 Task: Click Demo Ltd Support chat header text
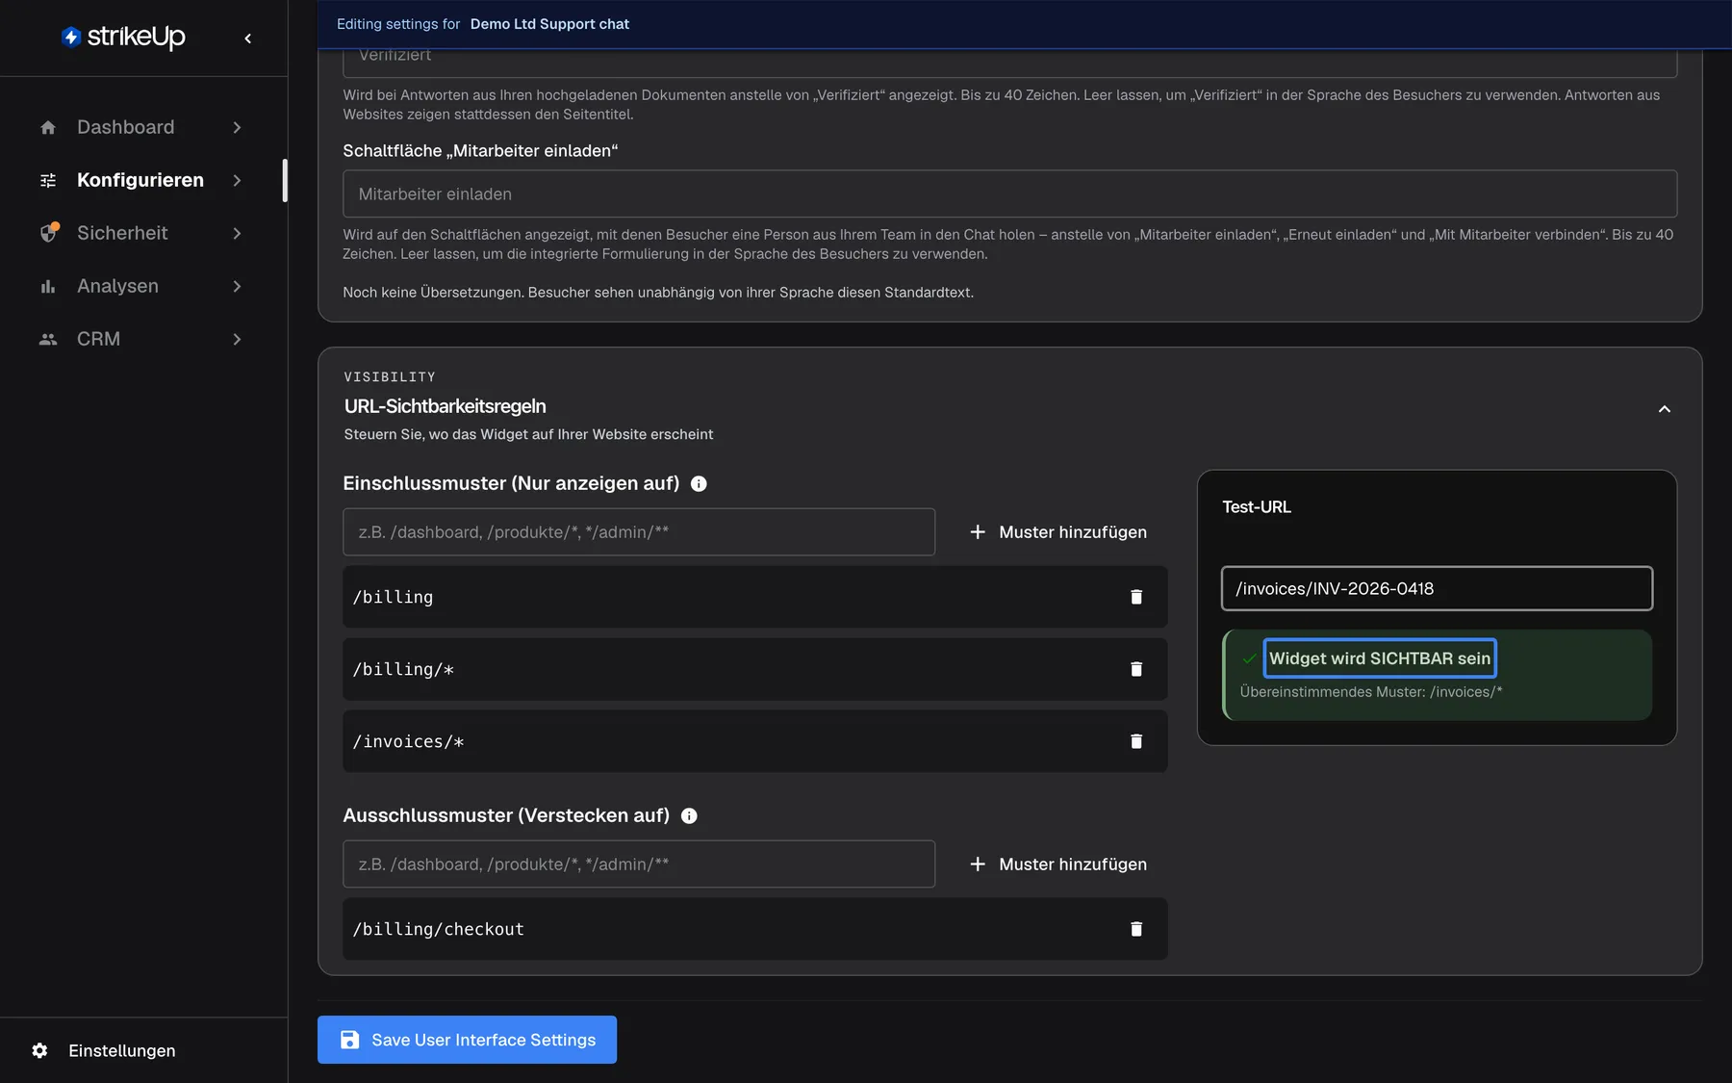tap(549, 24)
